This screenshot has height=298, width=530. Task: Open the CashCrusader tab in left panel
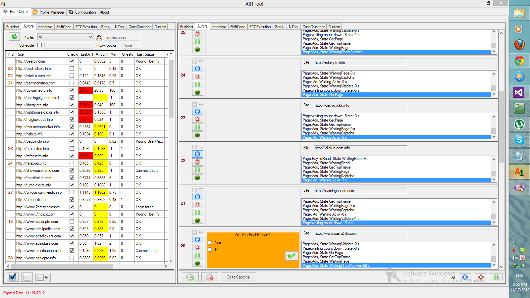pyautogui.click(x=139, y=27)
